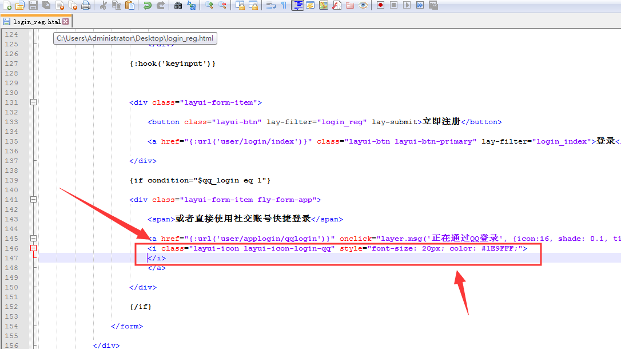Click the Cut scissors icon
621x349 pixels.
(103, 6)
